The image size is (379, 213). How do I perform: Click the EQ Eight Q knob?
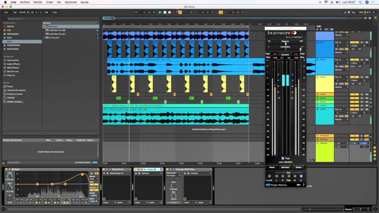click(x=9, y=199)
